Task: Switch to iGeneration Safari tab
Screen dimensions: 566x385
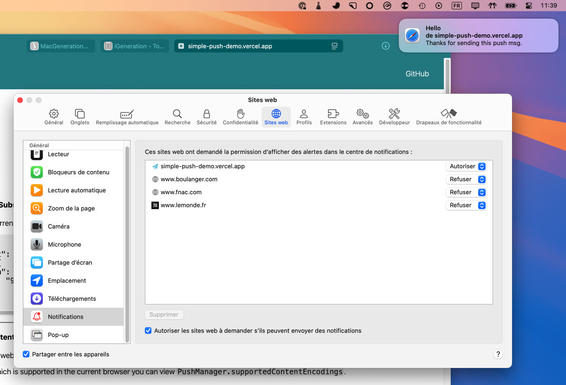Action: tap(135, 46)
